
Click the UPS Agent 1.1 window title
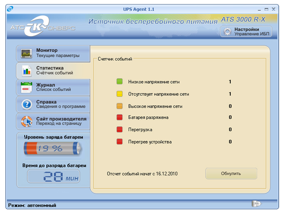139,9
